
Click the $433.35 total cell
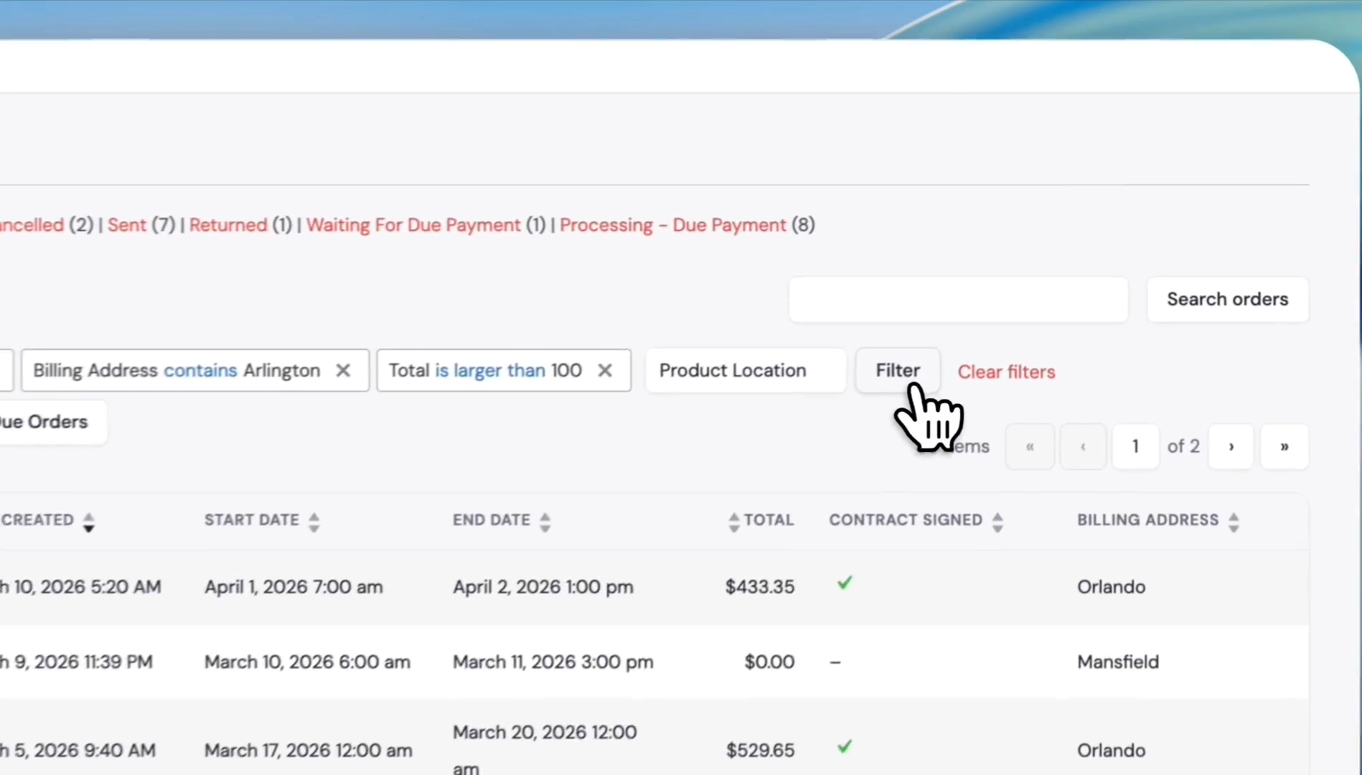coord(760,587)
